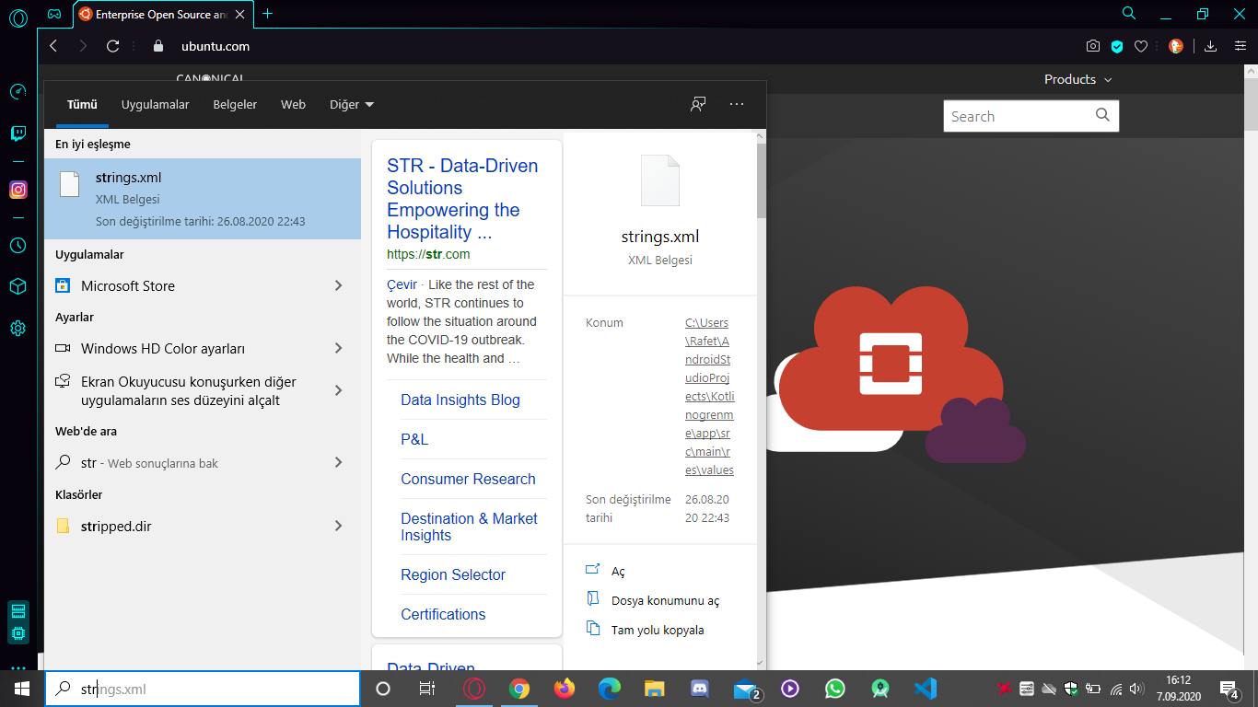Select Tümü tab in search panel
This screenshot has width=1258, height=707.
point(82,104)
